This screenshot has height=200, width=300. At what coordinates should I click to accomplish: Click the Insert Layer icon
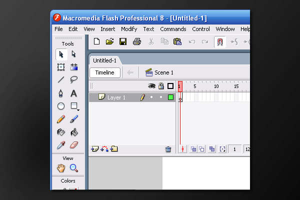pos(94,149)
